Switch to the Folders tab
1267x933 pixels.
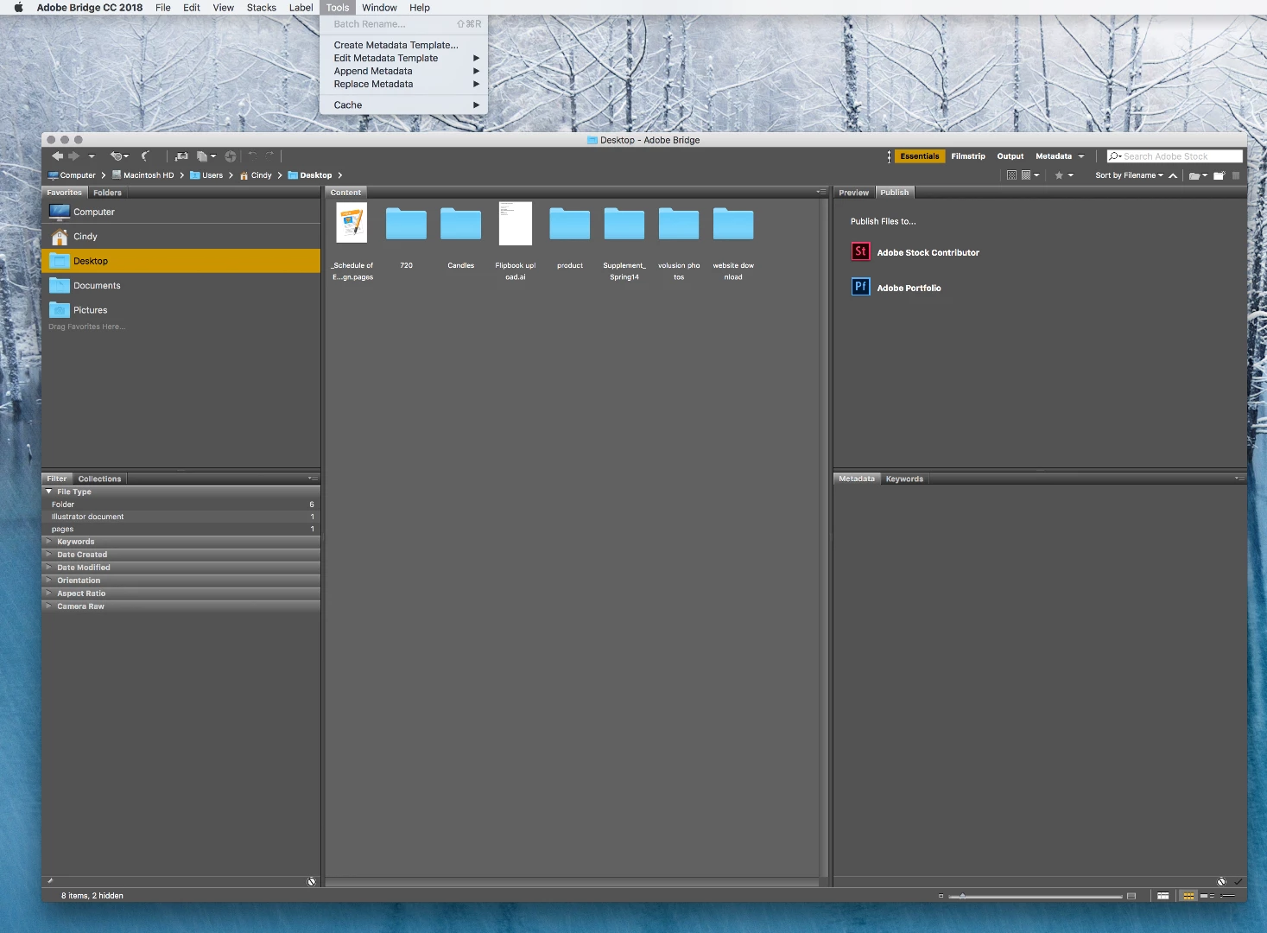pyautogui.click(x=107, y=193)
